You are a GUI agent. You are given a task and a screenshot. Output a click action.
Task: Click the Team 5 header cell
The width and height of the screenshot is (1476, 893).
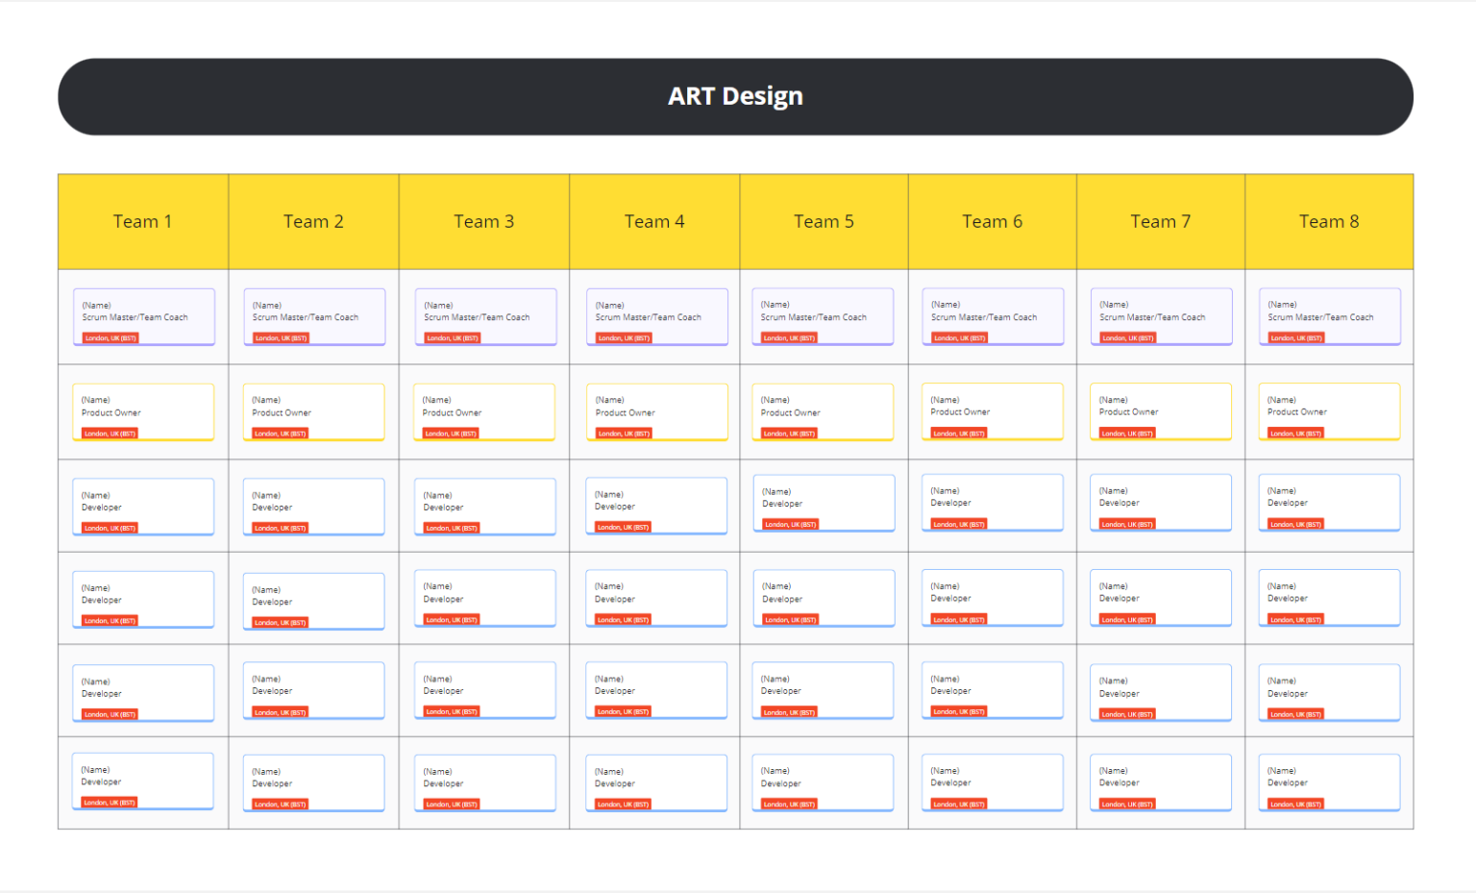coord(824,221)
